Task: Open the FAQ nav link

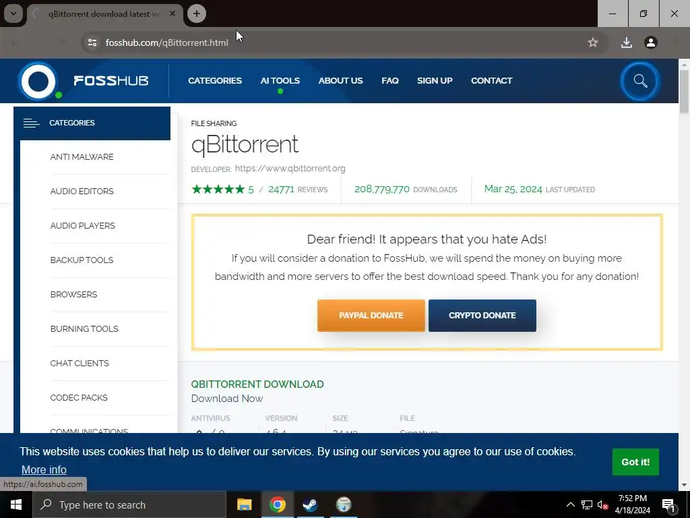Action: (x=390, y=81)
